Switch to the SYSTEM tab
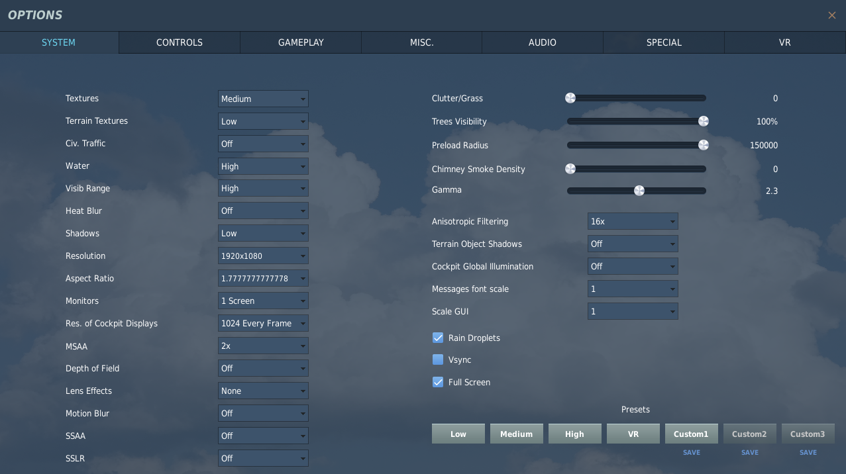Screen dimensions: 846x474 pyautogui.click(x=59, y=42)
